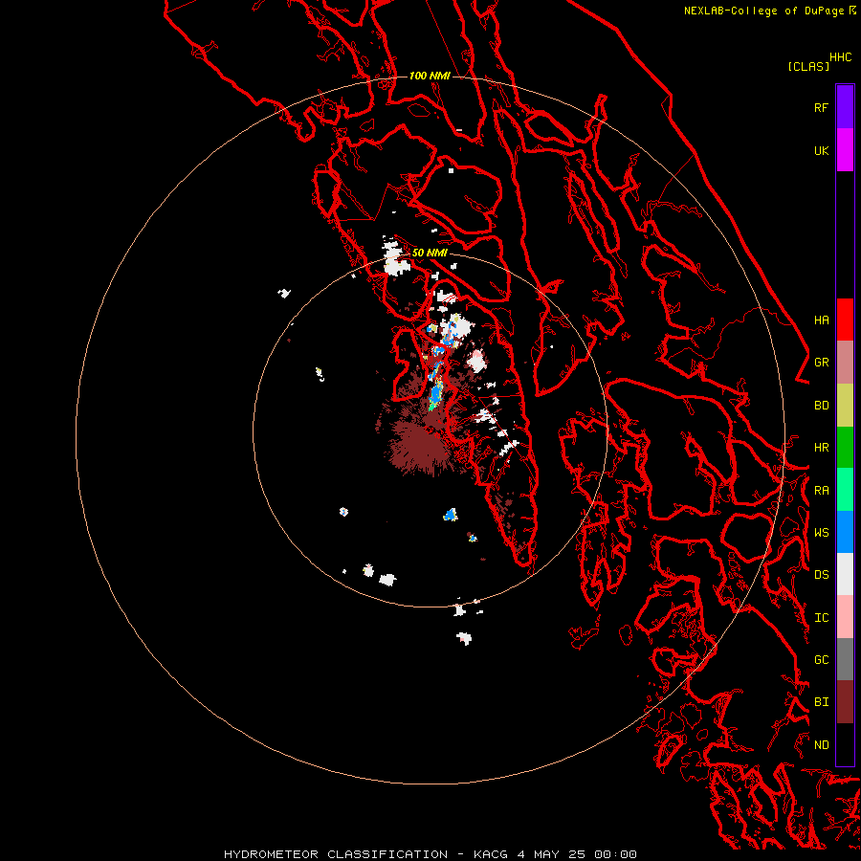Image resolution: width=861 pixels, height=861 pixels.
Task: Click the HR legend label
Action: click(821, 448)
